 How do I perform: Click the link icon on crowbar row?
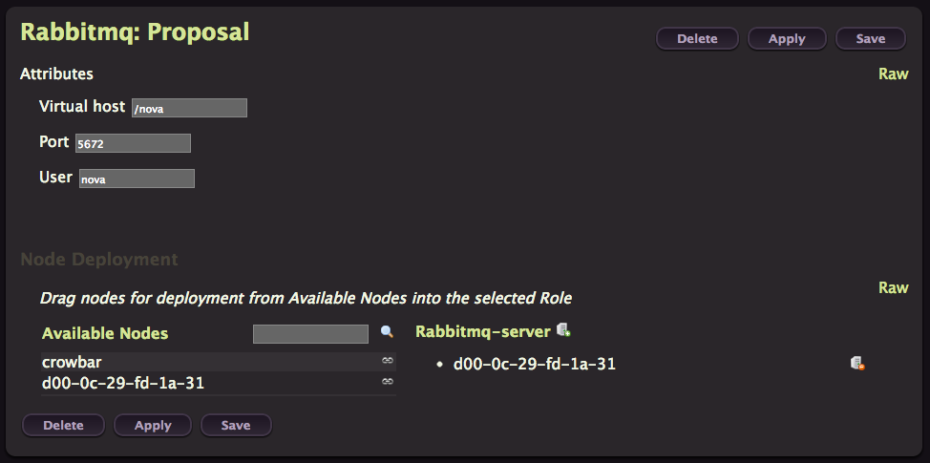388,361
